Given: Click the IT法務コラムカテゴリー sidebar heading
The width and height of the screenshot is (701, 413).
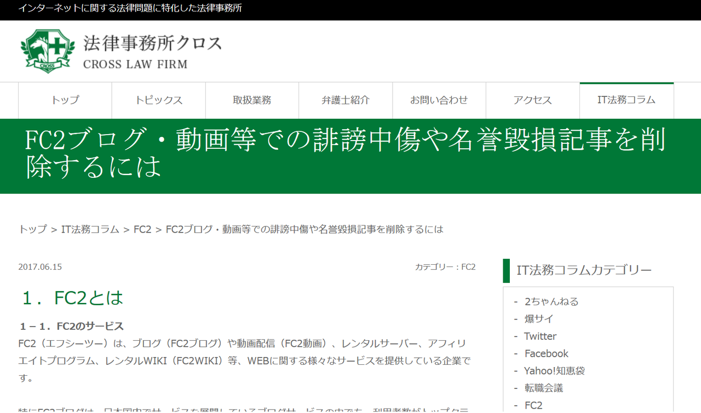Looking at the screenshot, I should coord(584,270).
